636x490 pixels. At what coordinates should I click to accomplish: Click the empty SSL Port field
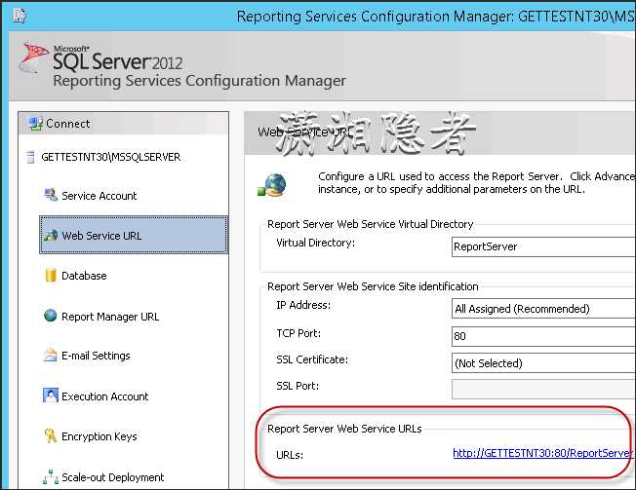coord(543,389)
